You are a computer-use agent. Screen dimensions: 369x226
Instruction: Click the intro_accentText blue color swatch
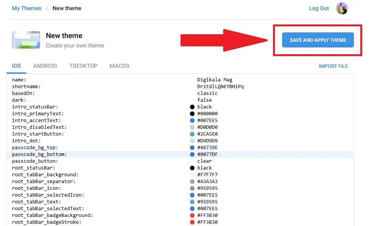192,121
